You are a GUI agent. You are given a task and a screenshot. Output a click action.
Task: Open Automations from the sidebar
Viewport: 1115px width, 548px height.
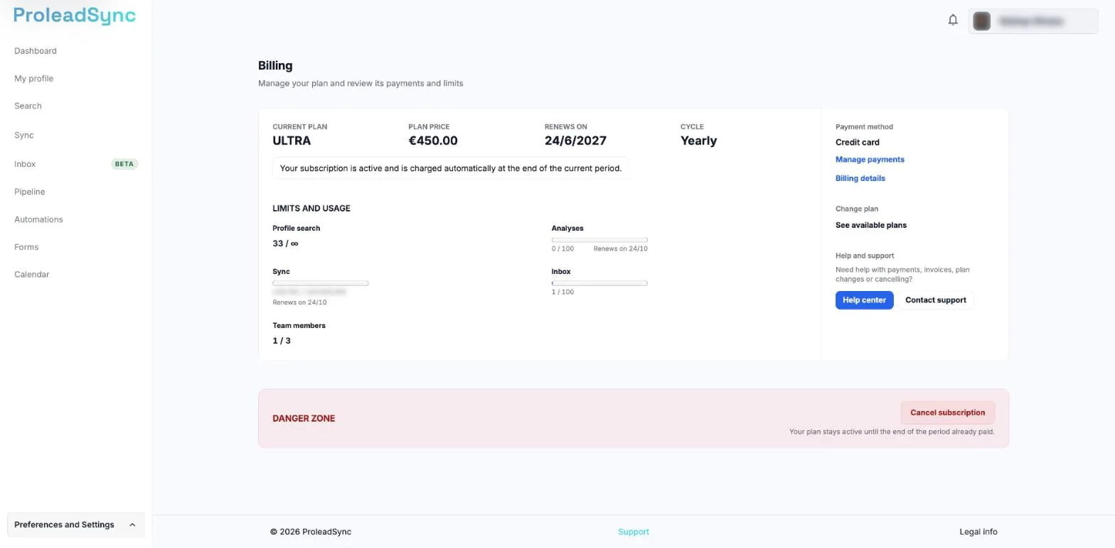tap(38, 219)
